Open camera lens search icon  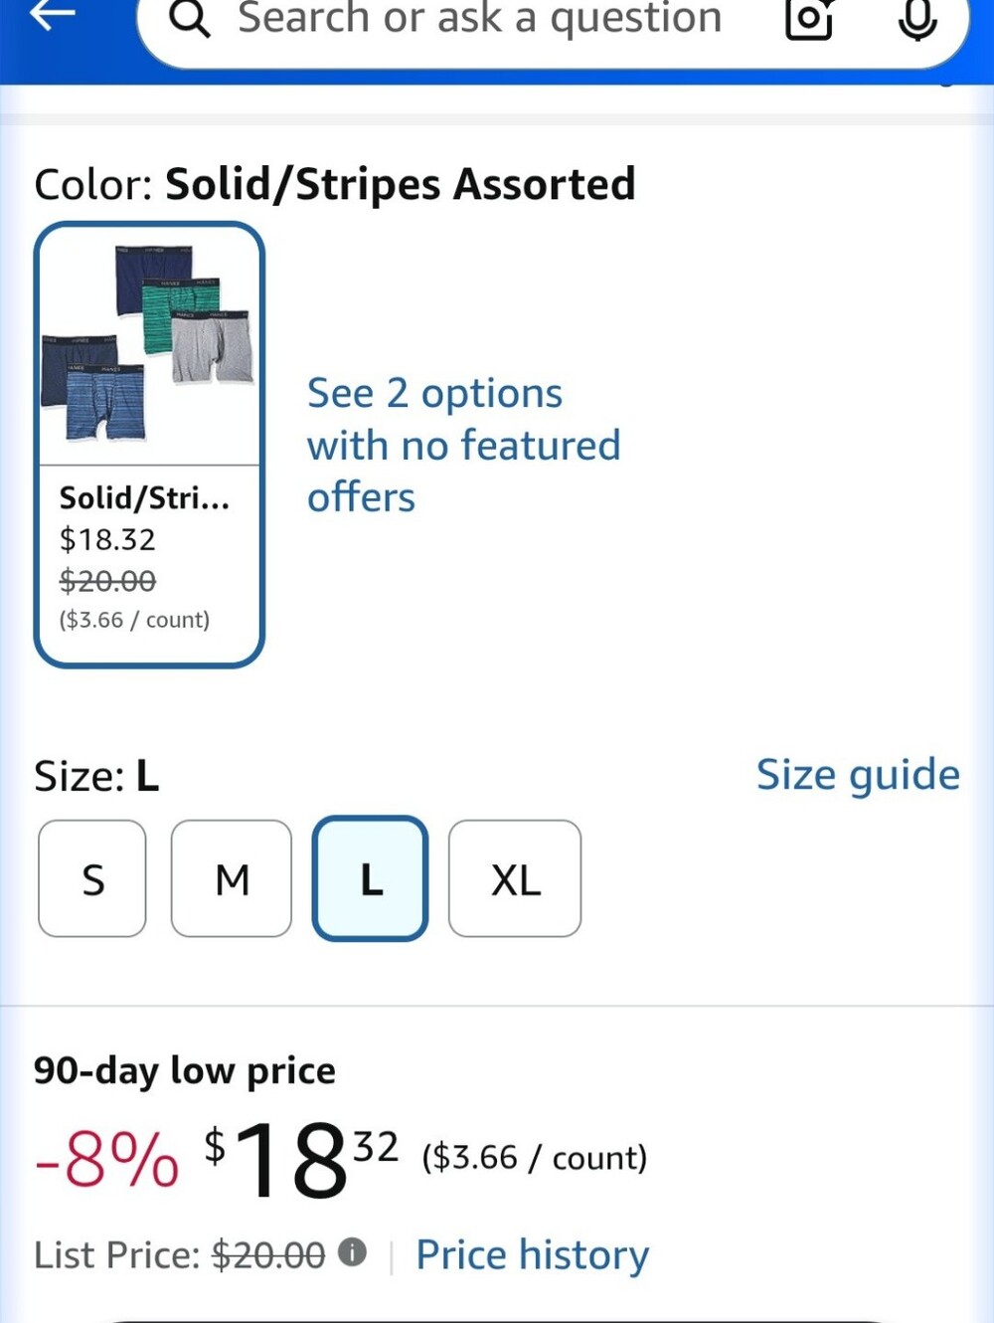click(x=809, y=18)
